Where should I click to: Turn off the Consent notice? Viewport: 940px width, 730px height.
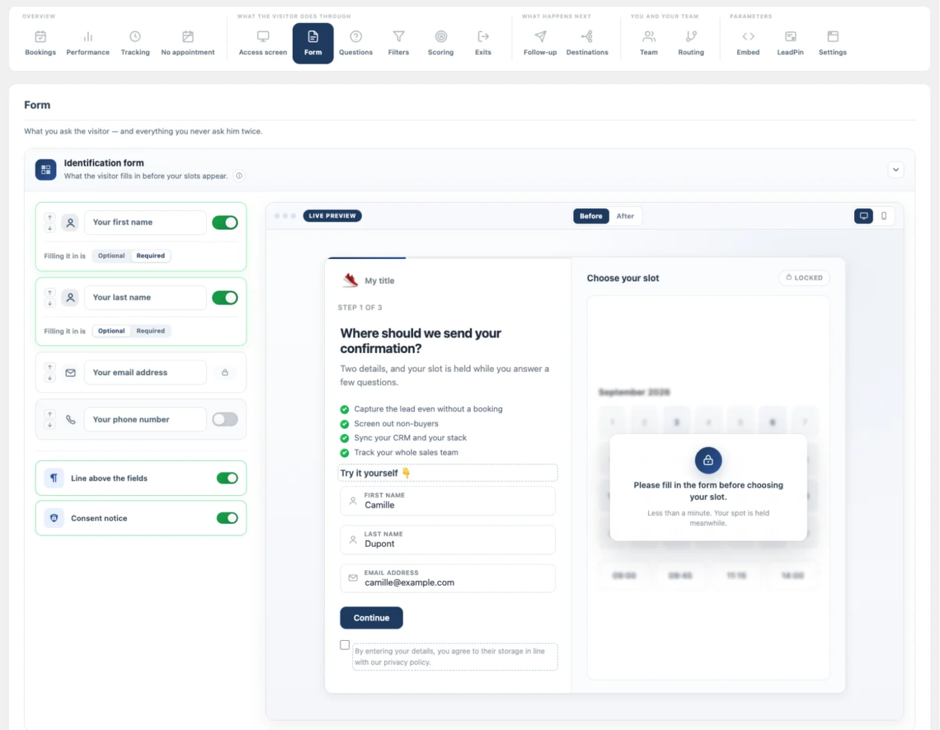click(x=227, y=518)
